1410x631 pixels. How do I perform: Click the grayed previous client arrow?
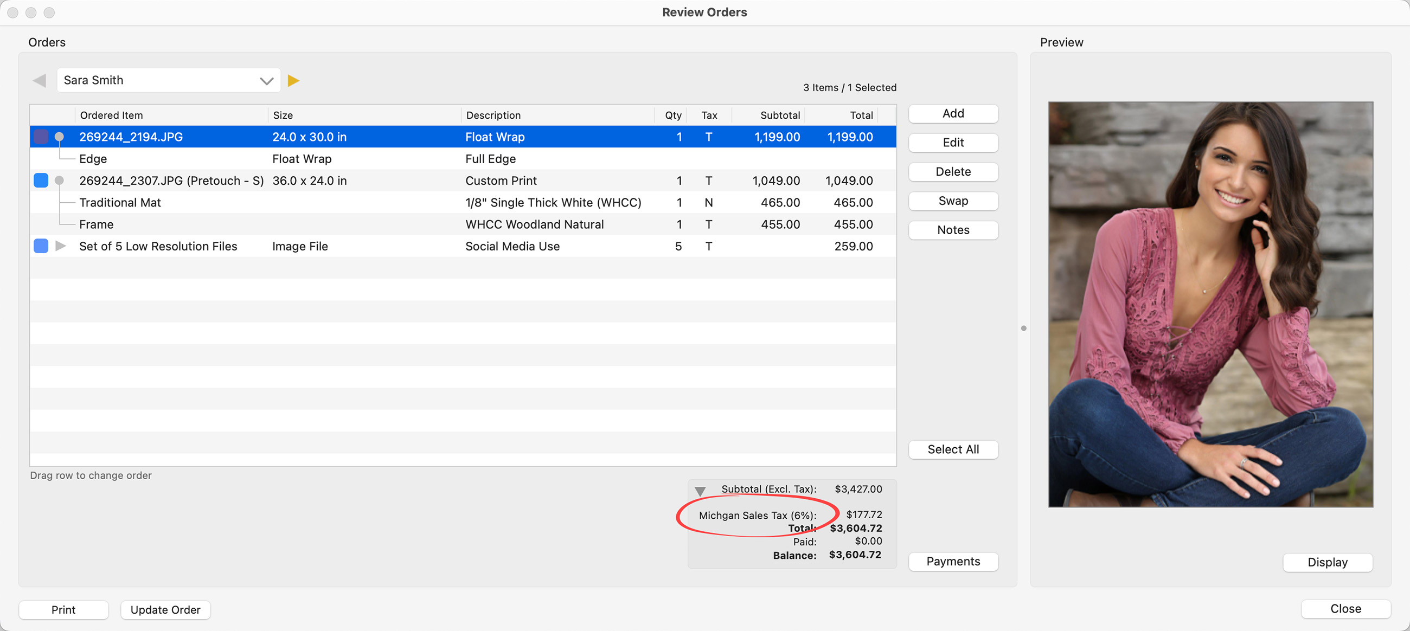40,80
